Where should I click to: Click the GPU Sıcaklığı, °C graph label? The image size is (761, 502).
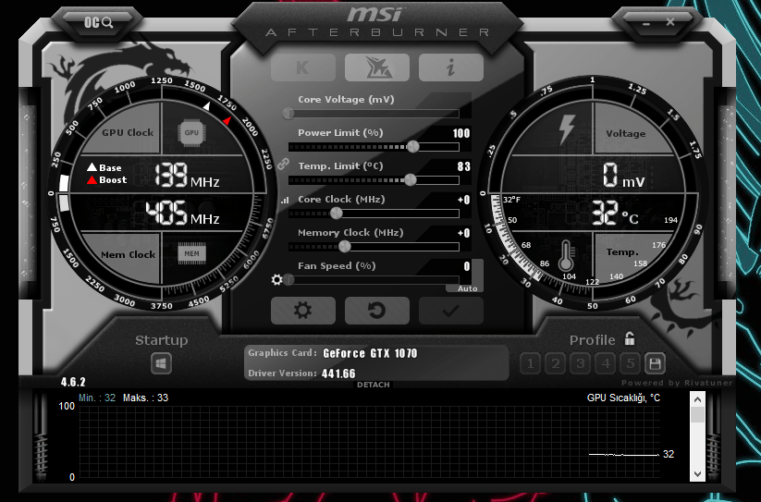click(x=623, y=398)
